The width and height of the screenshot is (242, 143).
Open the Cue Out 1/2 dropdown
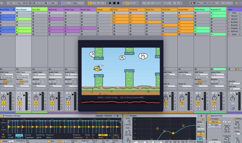235,83
